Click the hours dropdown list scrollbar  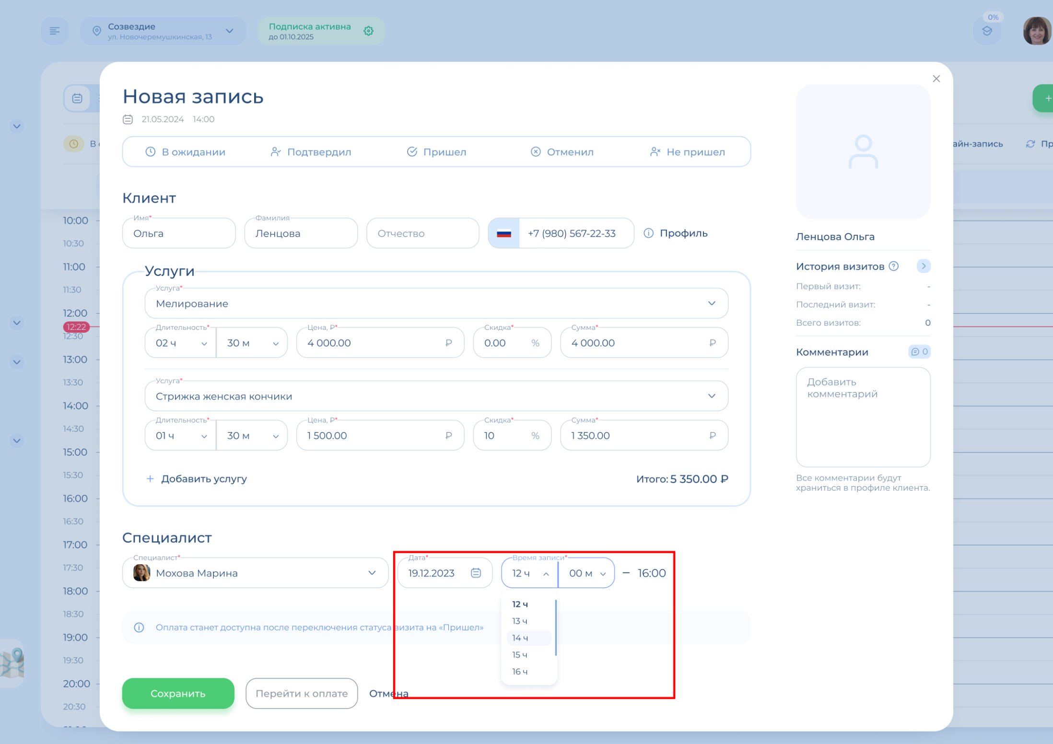(555, 628)
